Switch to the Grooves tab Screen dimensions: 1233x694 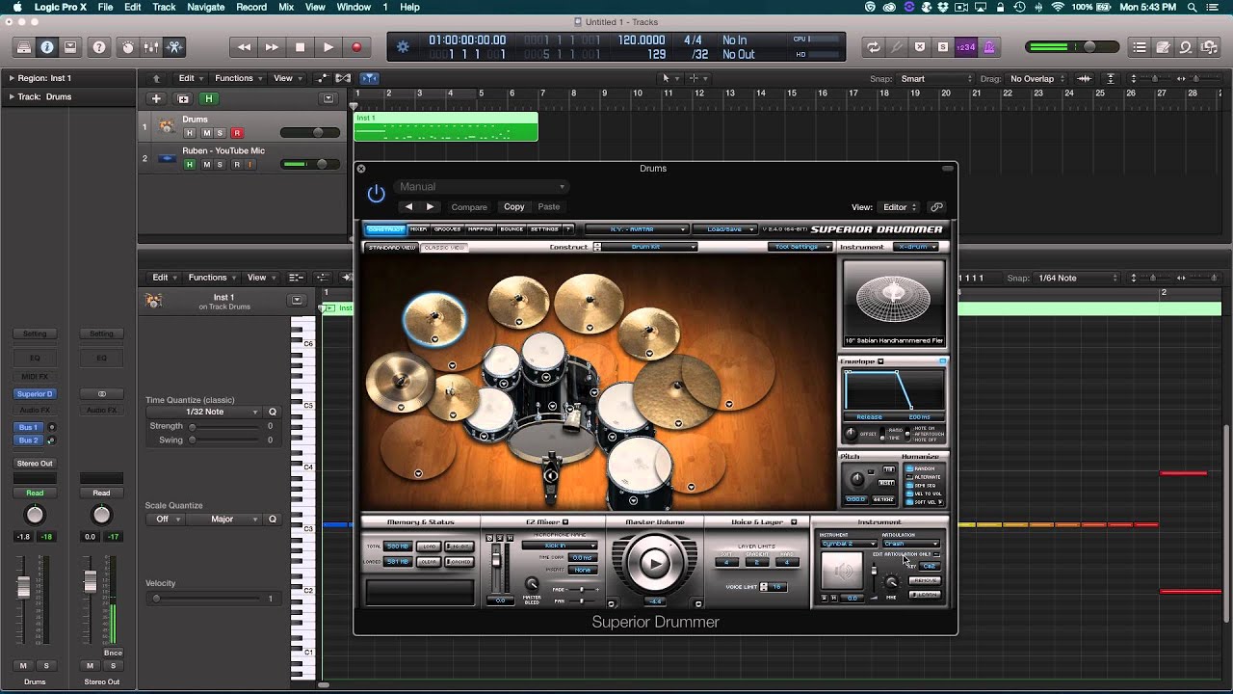click(x=447, y=229)
